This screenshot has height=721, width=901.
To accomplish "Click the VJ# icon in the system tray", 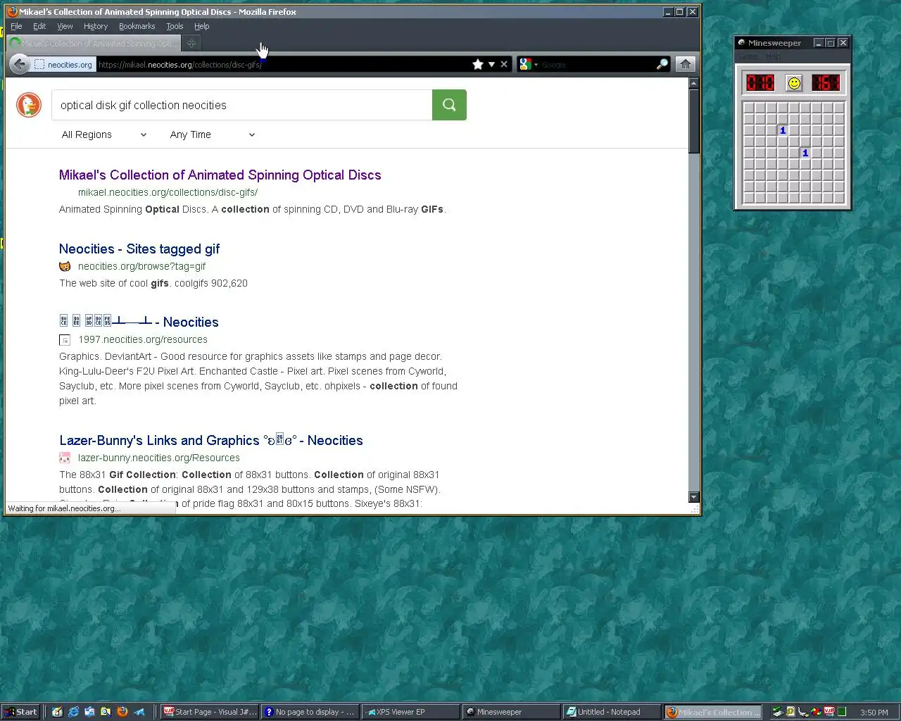I will [x=829, y=711].
